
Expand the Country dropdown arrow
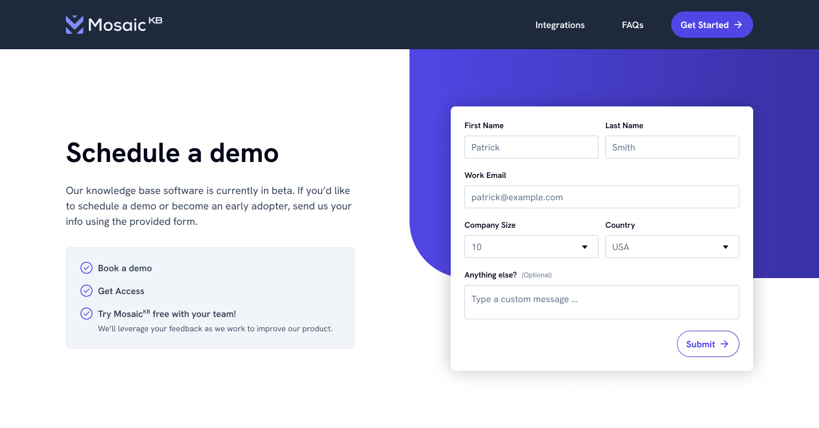726,247
